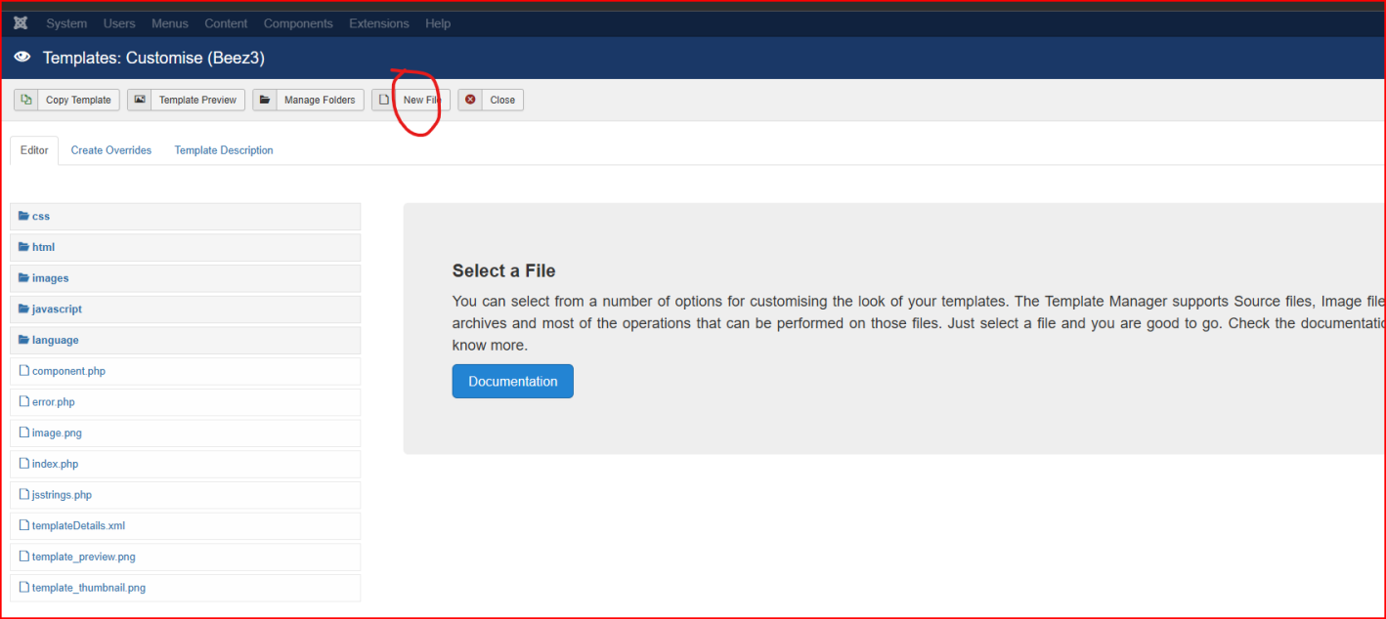Expand the css folder
1386x619 pixels.
tap(186, 217)
